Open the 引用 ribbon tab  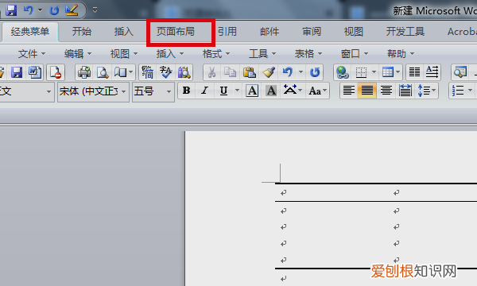coord(227,32)
